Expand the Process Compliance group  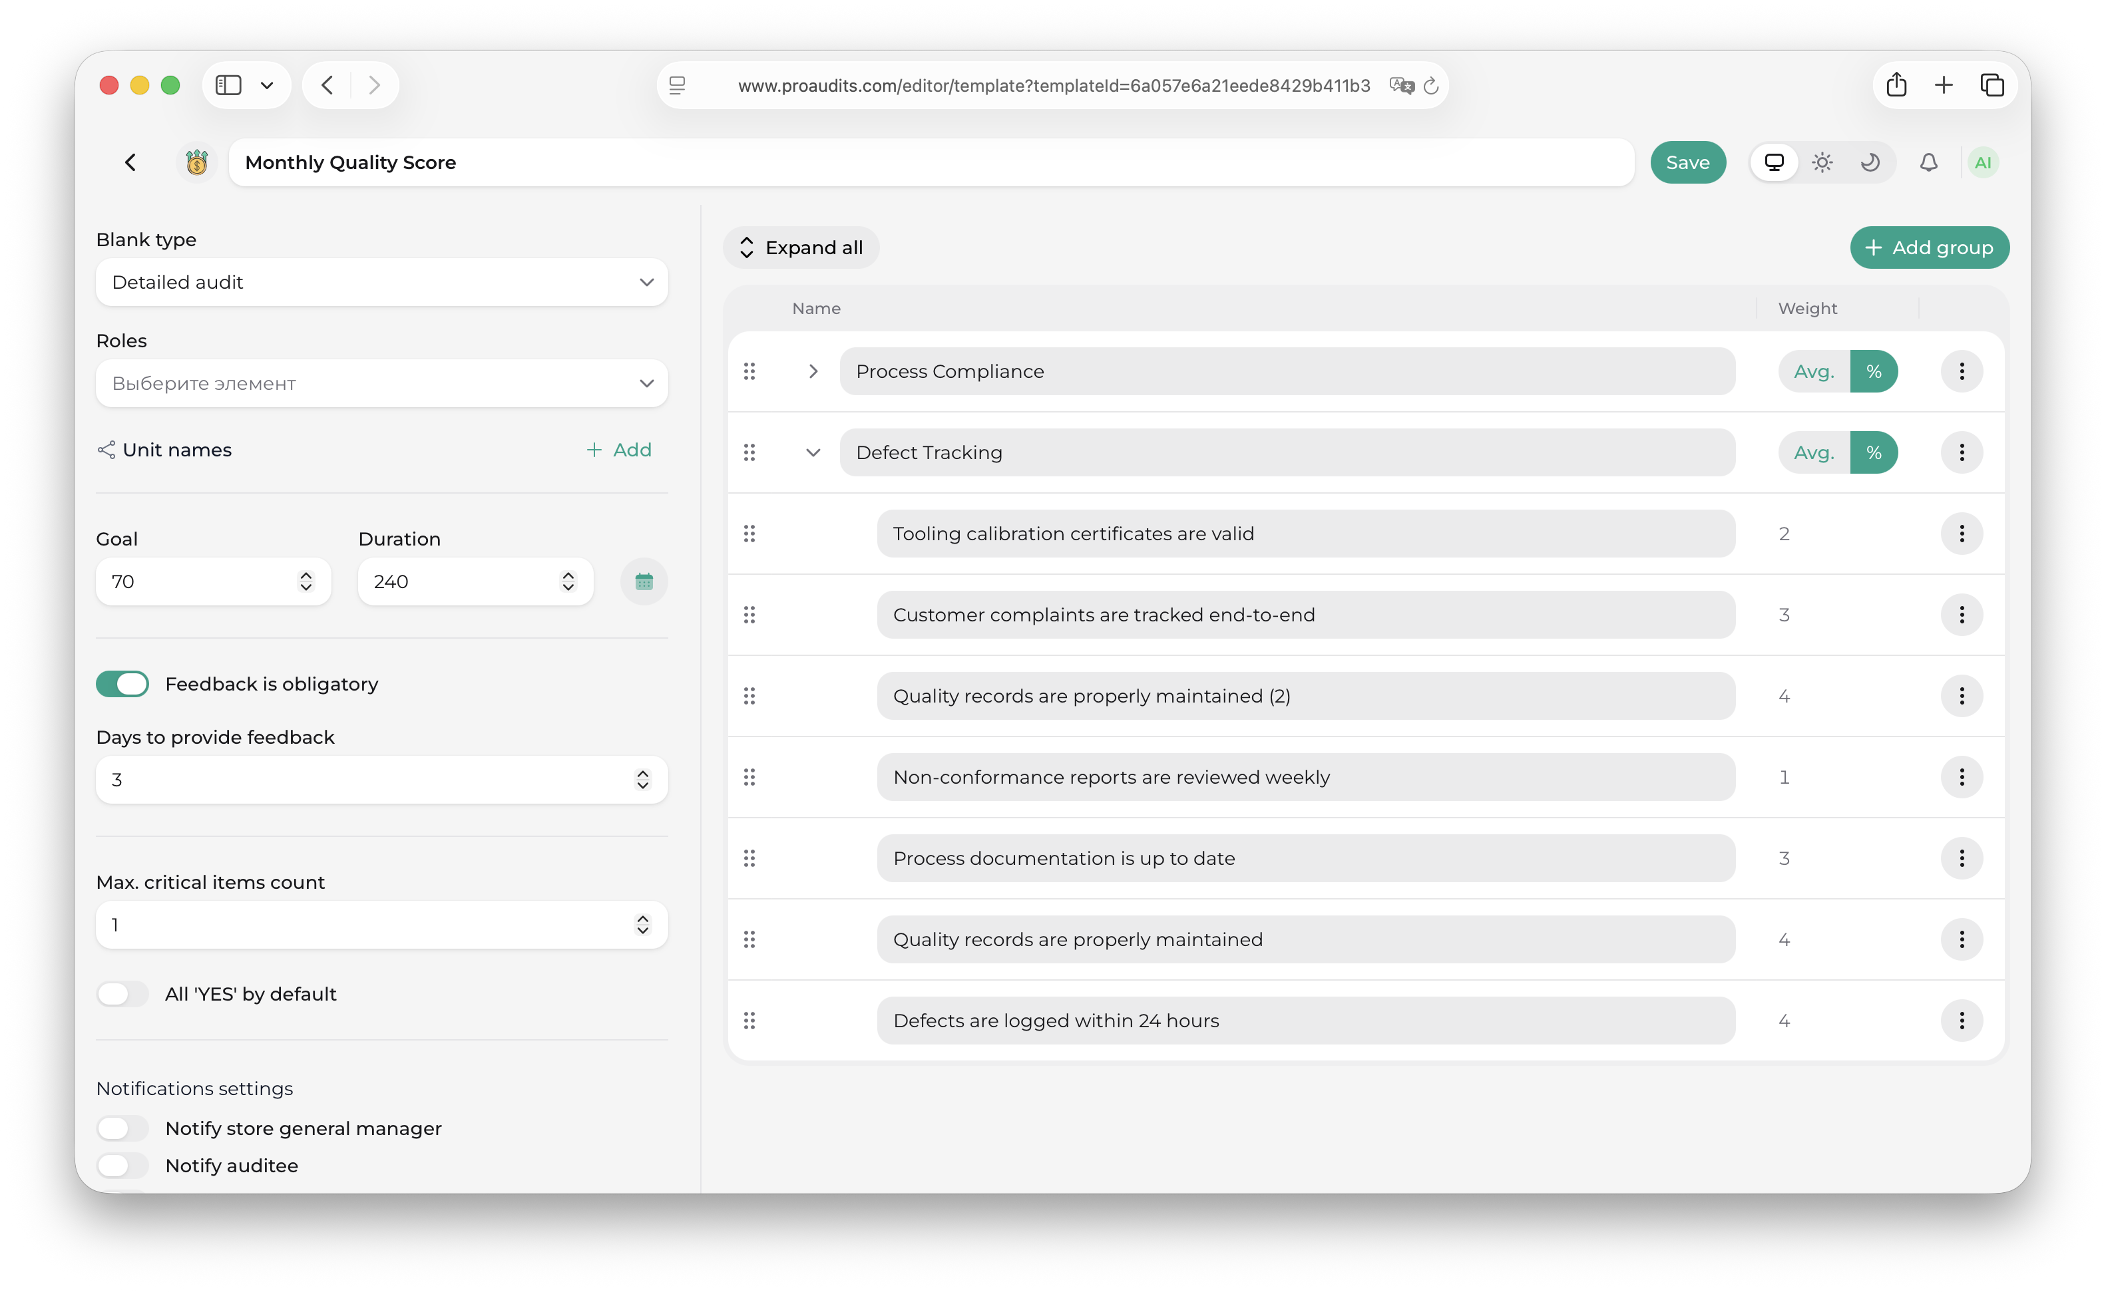point(813,371)
